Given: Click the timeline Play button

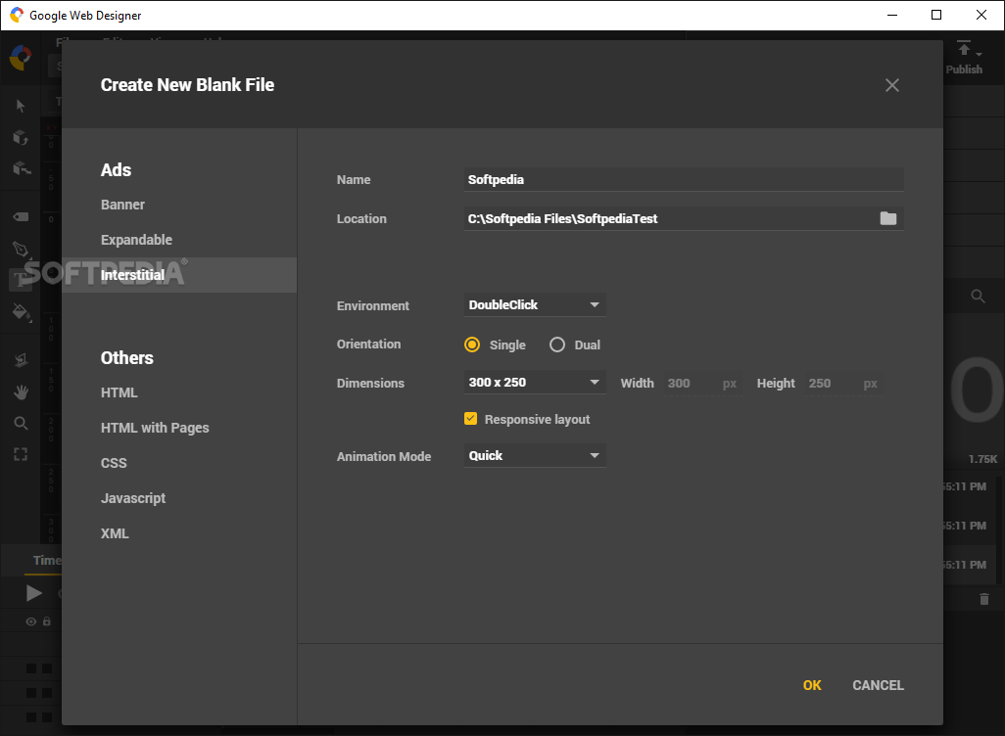Looking at the screenshot, I should 34,593.
